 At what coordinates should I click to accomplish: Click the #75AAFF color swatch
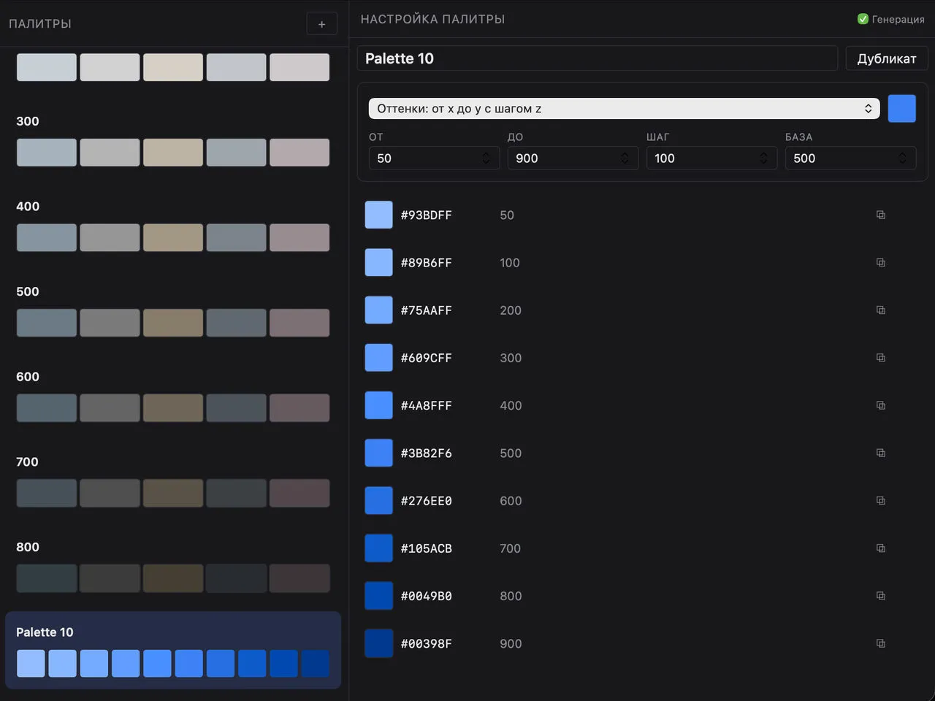point(379,310)
